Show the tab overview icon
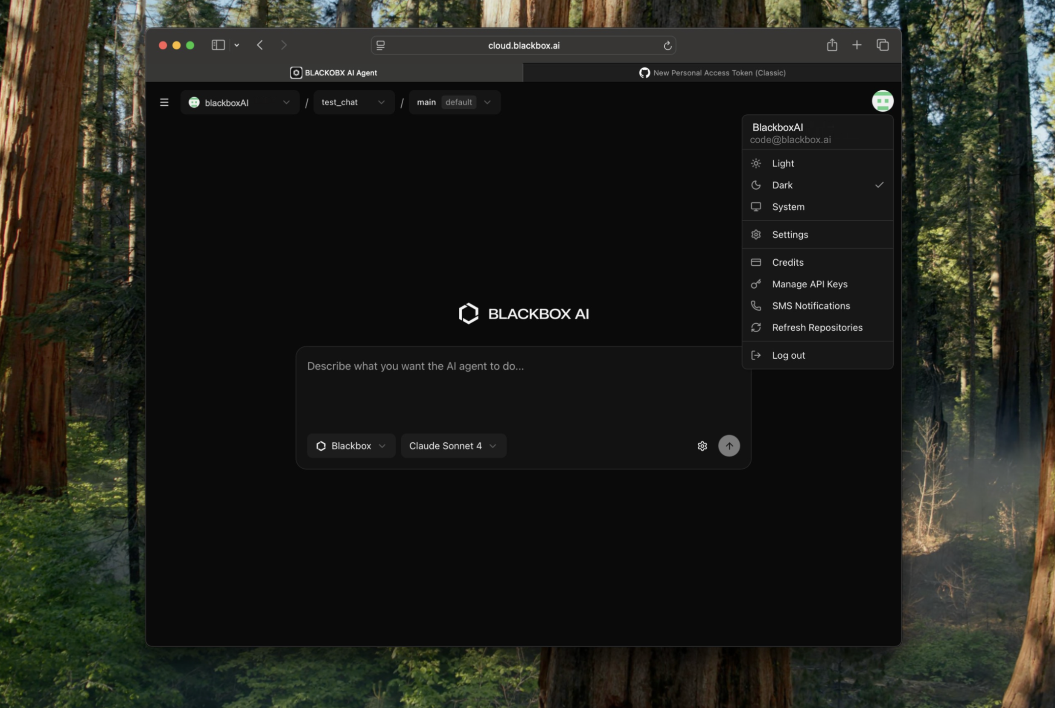 click(882, 45)
